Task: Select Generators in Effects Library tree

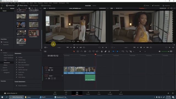Action: click(7, 63)
